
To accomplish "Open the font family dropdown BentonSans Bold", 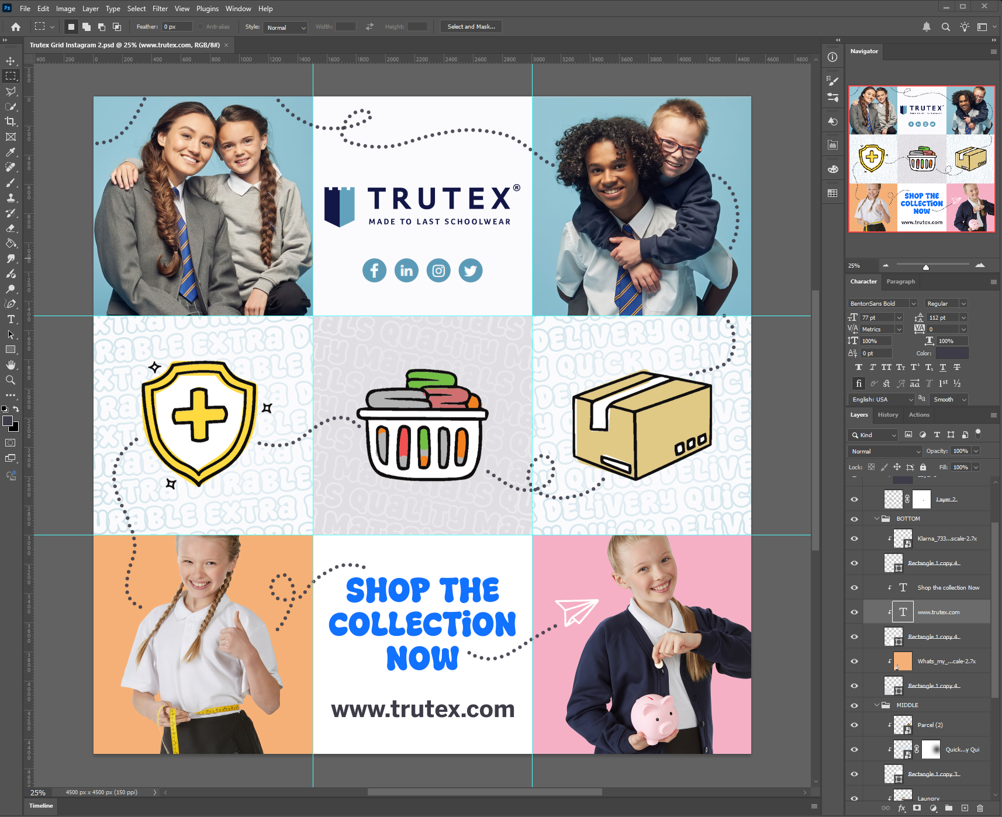I will tap(913, 303).
